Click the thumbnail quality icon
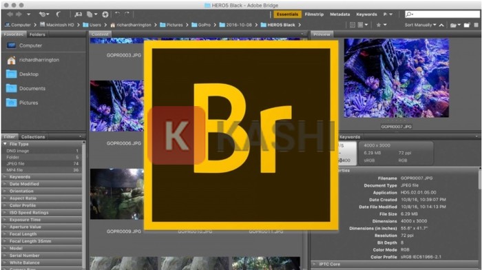 pyautogui.click(x=353, y=25)
